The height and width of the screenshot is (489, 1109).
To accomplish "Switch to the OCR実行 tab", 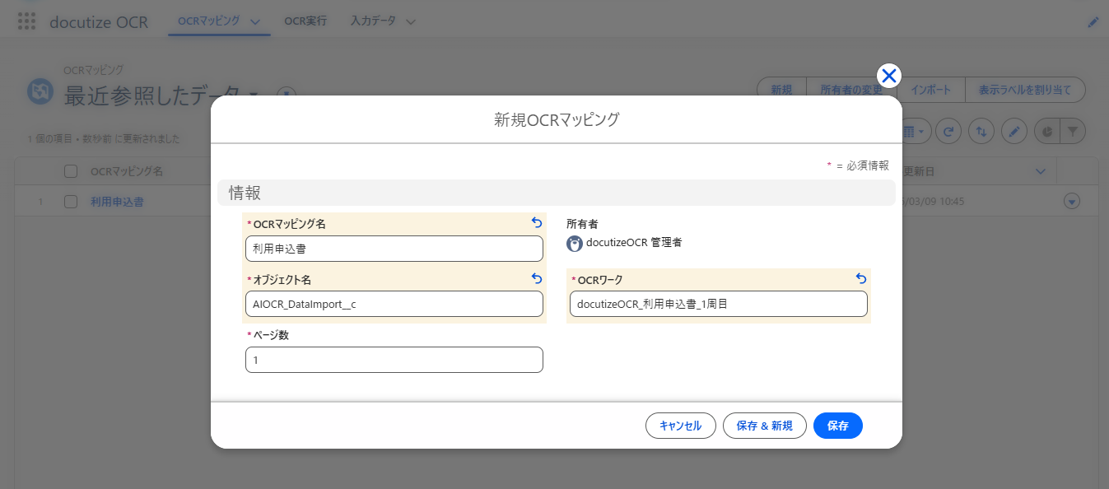I will coord(305,20).
